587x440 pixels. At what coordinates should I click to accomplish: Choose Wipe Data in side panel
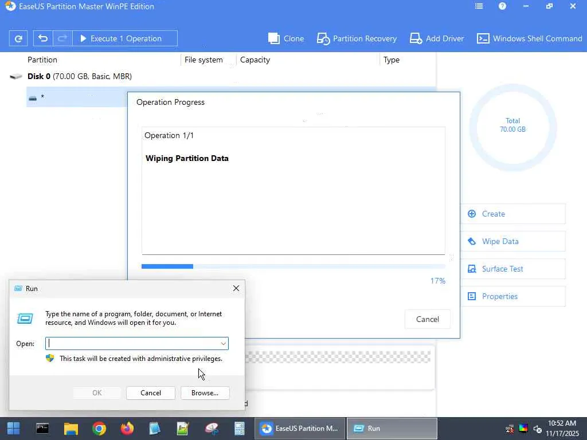(x=513, y=241)
